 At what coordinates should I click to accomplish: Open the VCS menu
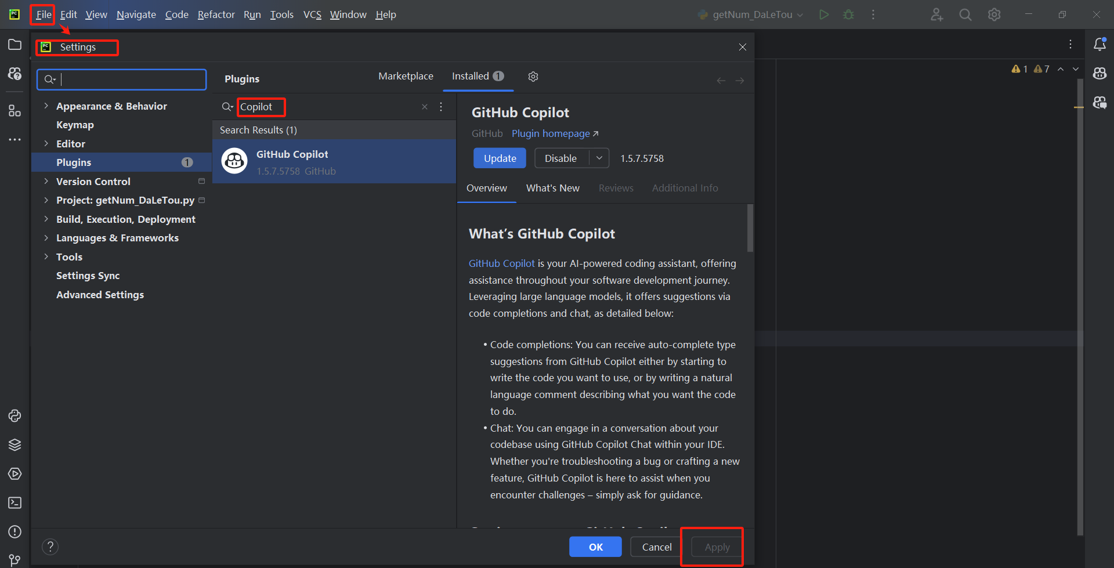(312, 15)
